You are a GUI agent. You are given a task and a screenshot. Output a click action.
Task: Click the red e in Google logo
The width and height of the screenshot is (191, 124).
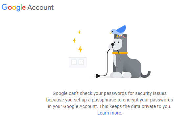pyautogui.click(x=24, y=8)
